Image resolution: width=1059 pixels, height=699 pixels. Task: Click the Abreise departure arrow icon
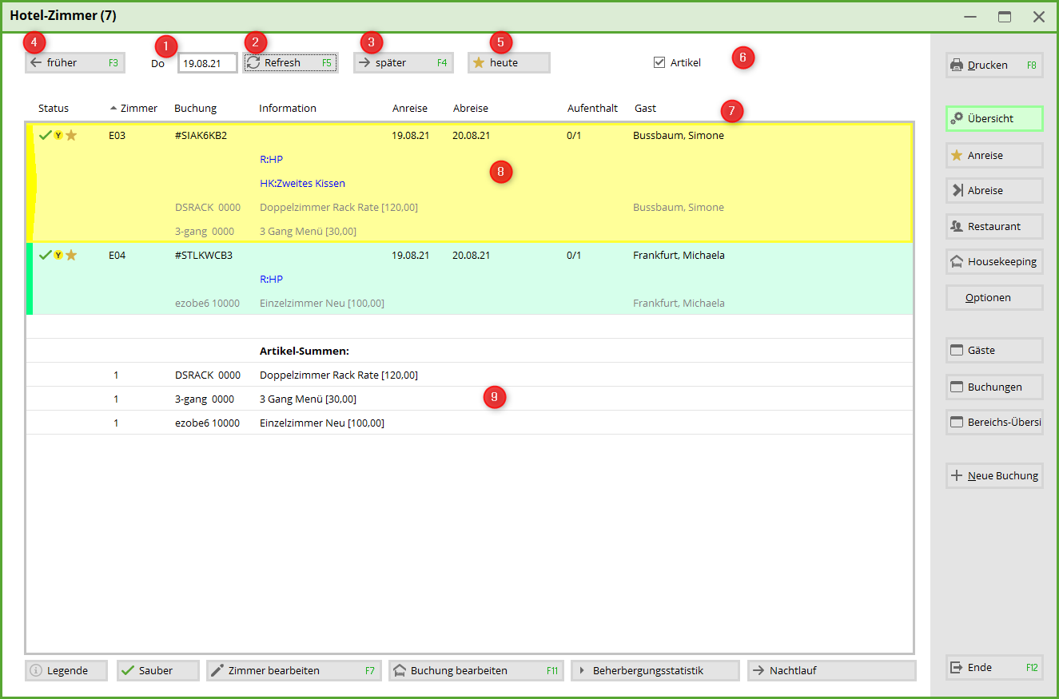tap(956, 191)
